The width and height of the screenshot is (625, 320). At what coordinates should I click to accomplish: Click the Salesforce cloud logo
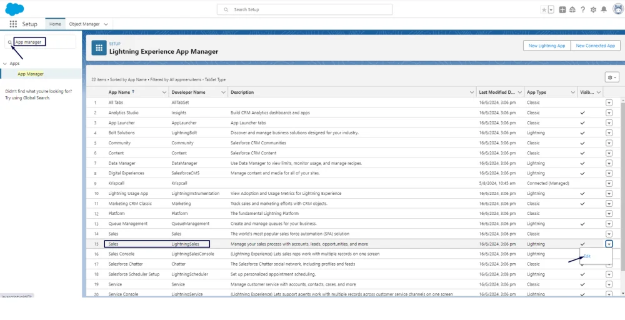point(14,9)
